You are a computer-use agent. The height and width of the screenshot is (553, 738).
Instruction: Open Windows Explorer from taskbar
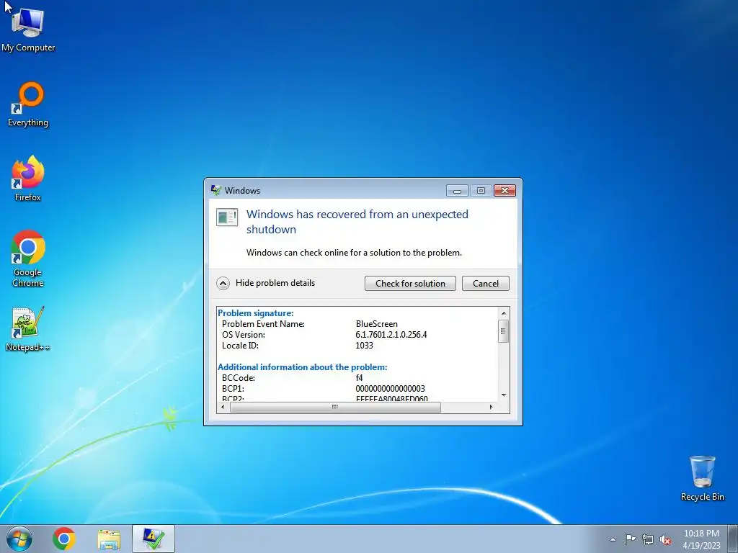click(x=109, y=539)
